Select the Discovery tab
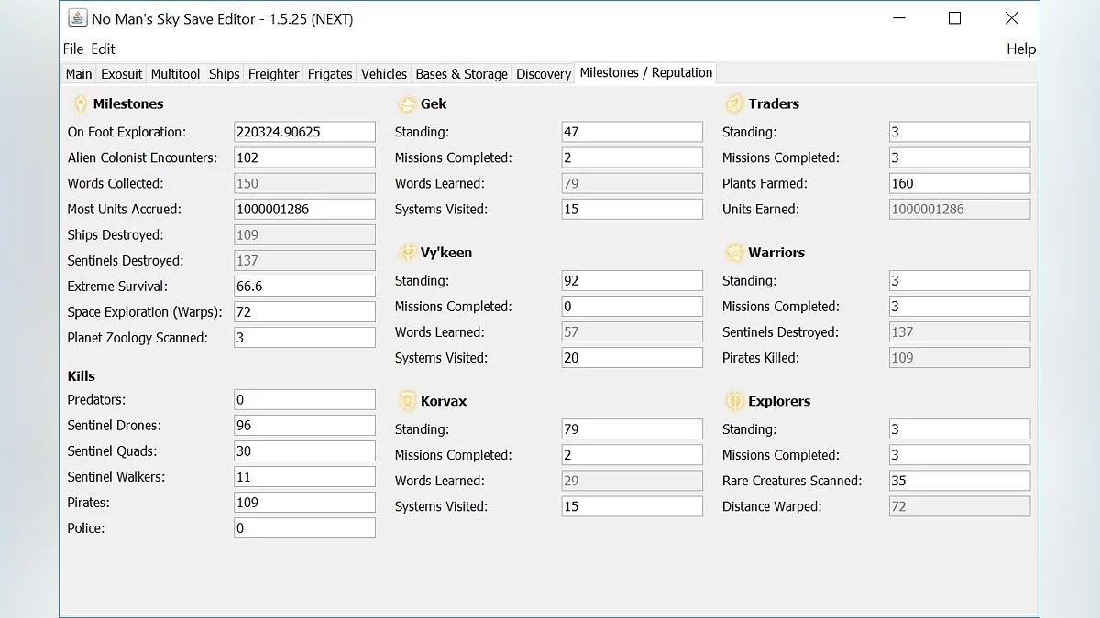 pyautogui.click(x=544, y=74)
